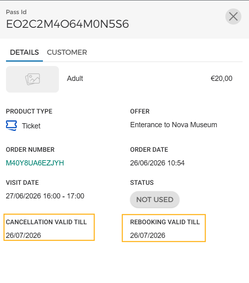Click the cancellation valid till date
The width and height of the screenshot is (249, 283).
pos(23,235)
